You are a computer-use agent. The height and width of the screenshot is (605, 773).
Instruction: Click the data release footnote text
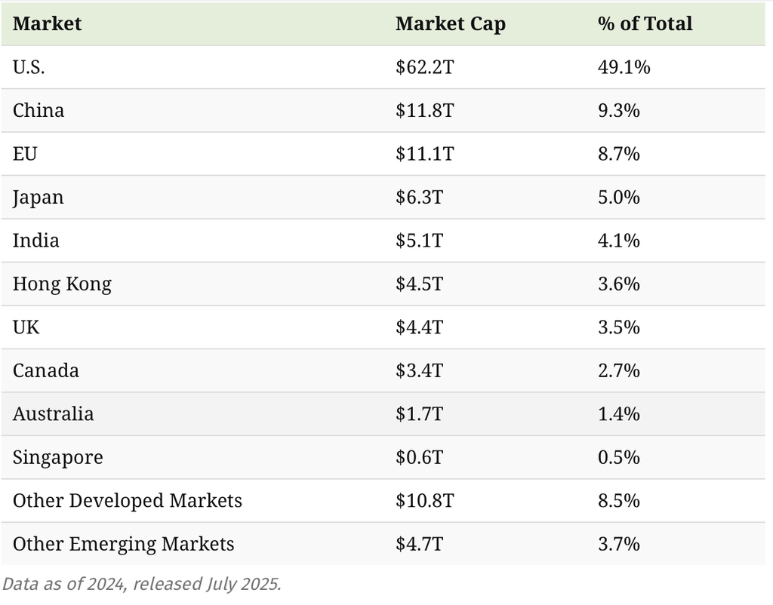[x=141, y=585]
